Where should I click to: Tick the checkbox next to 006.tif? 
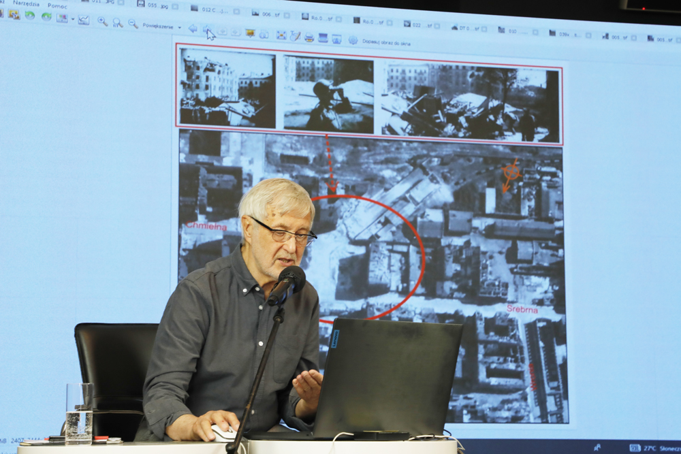click(x=287, y=14)
